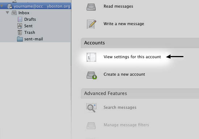Image resolution: width=199 pixels, height=139 pixels.
Task: Click the Accounts section header
Action: 140,43
